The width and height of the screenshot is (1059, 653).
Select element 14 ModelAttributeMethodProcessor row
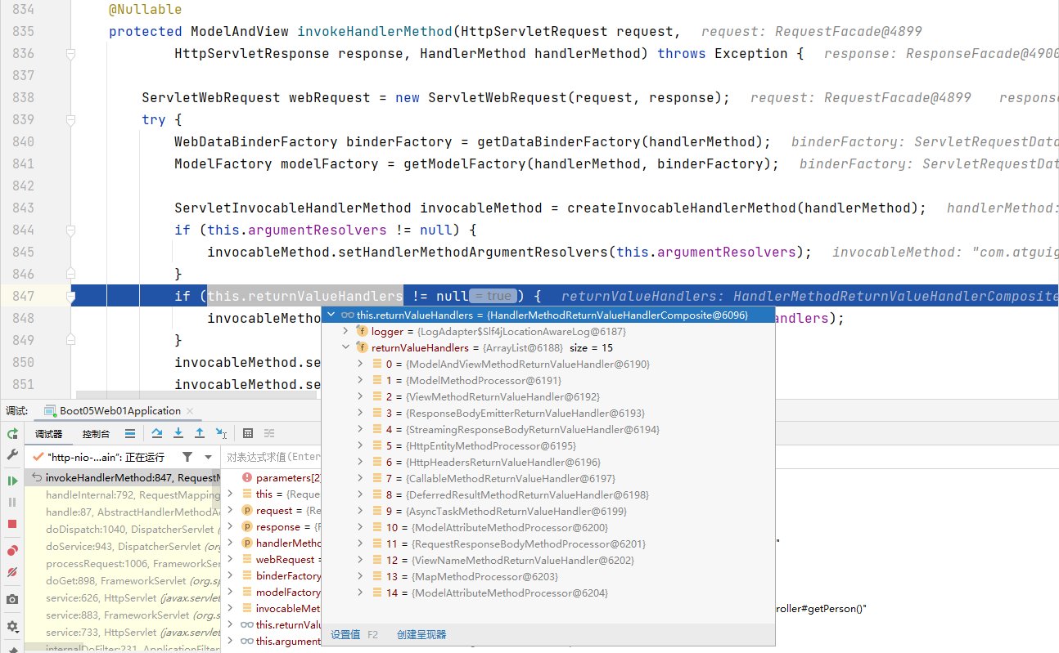coord(548,593)
